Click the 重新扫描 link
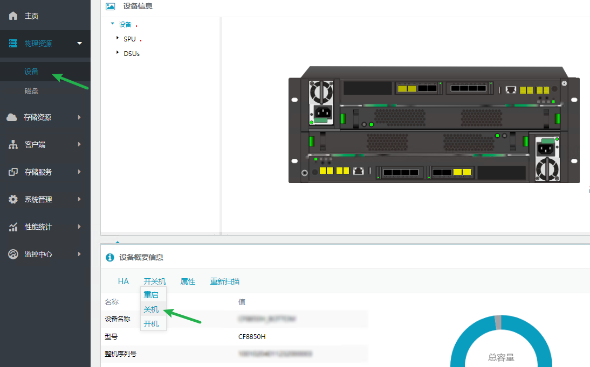The height and width of the screenshot is (367, 590). click(225, 281)
